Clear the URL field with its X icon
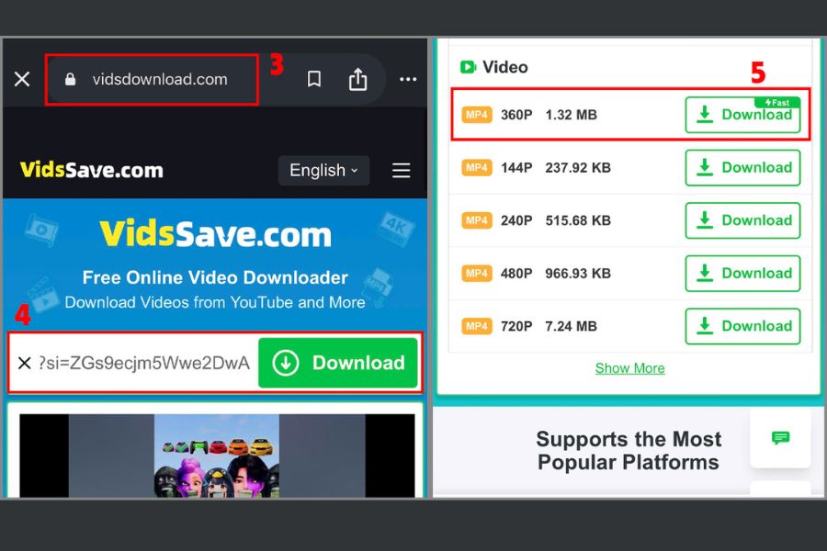Image resolution: width=827 pixels, height=551 pixels. (24, 363)
